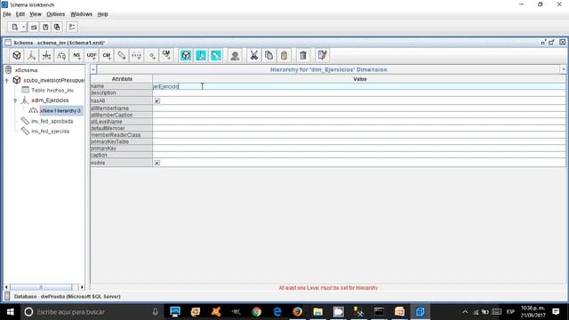Click the Add Dimension Usage icon
The image size is (569, 320).
tap(46, 55)
